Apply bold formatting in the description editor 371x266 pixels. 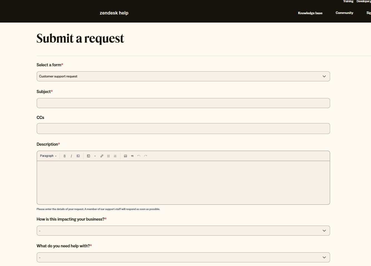[x=65, y=156]
